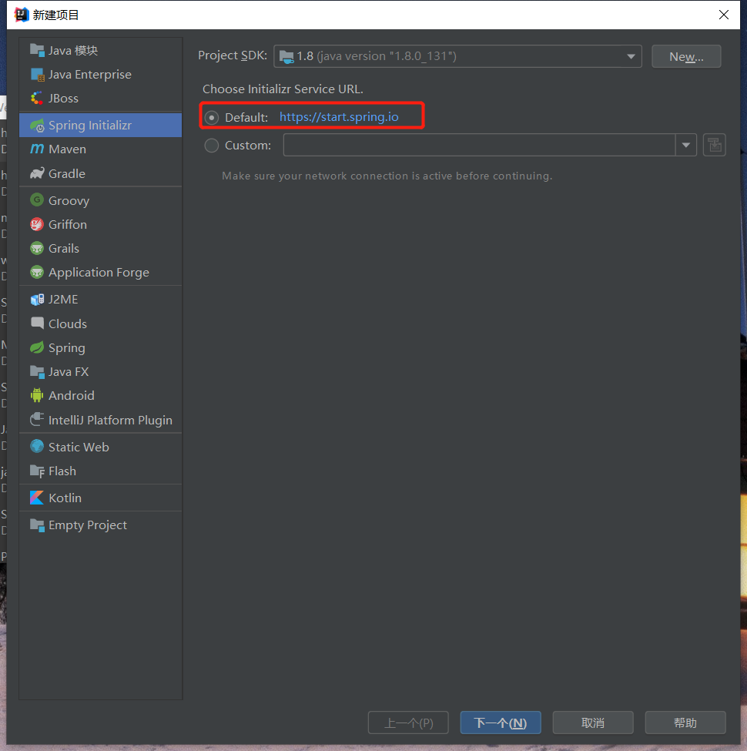
Task: Open the Custom URL history dropdown arrow
Action: click(x=685, y=145)
